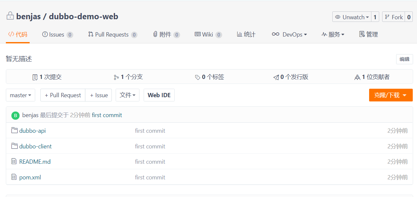Switch to the Issues tab
The height and width of the screenshot is (197, 417).
(x=57, y=35)
